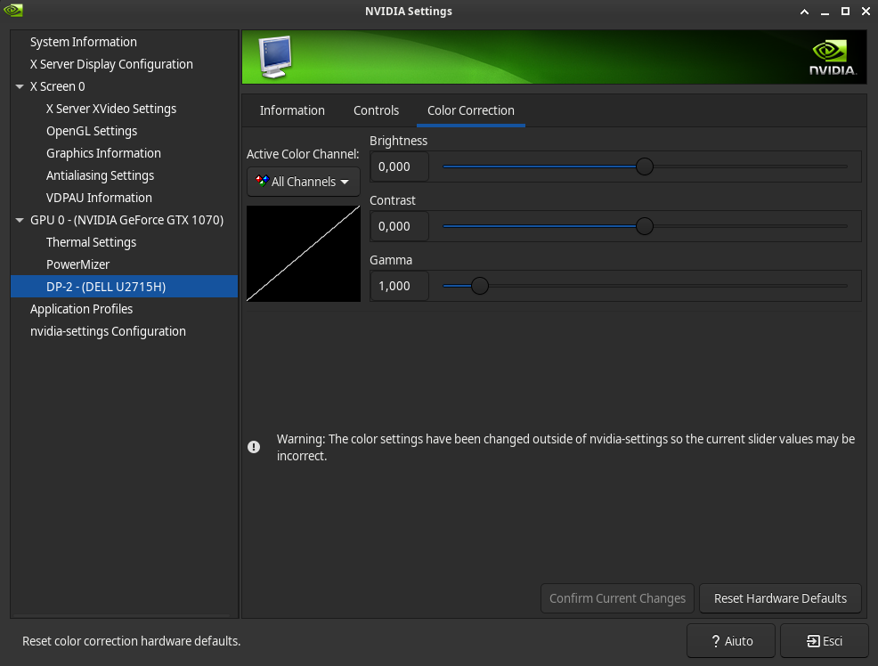The width and height of the screenshot is (878, 666).
Task: Click the gamma curve preview graph
Action: 304,254
